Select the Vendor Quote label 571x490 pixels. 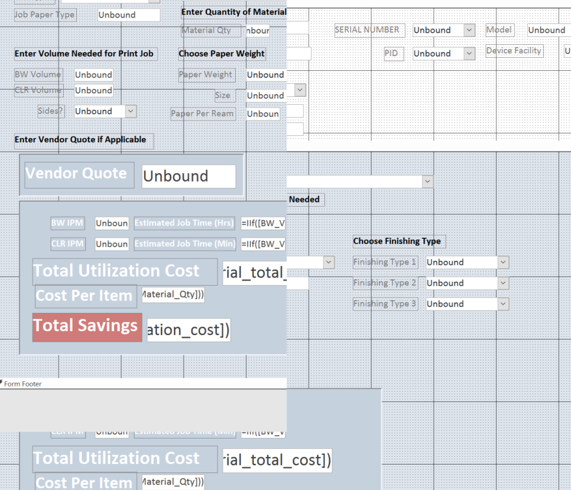pos(79,175)
